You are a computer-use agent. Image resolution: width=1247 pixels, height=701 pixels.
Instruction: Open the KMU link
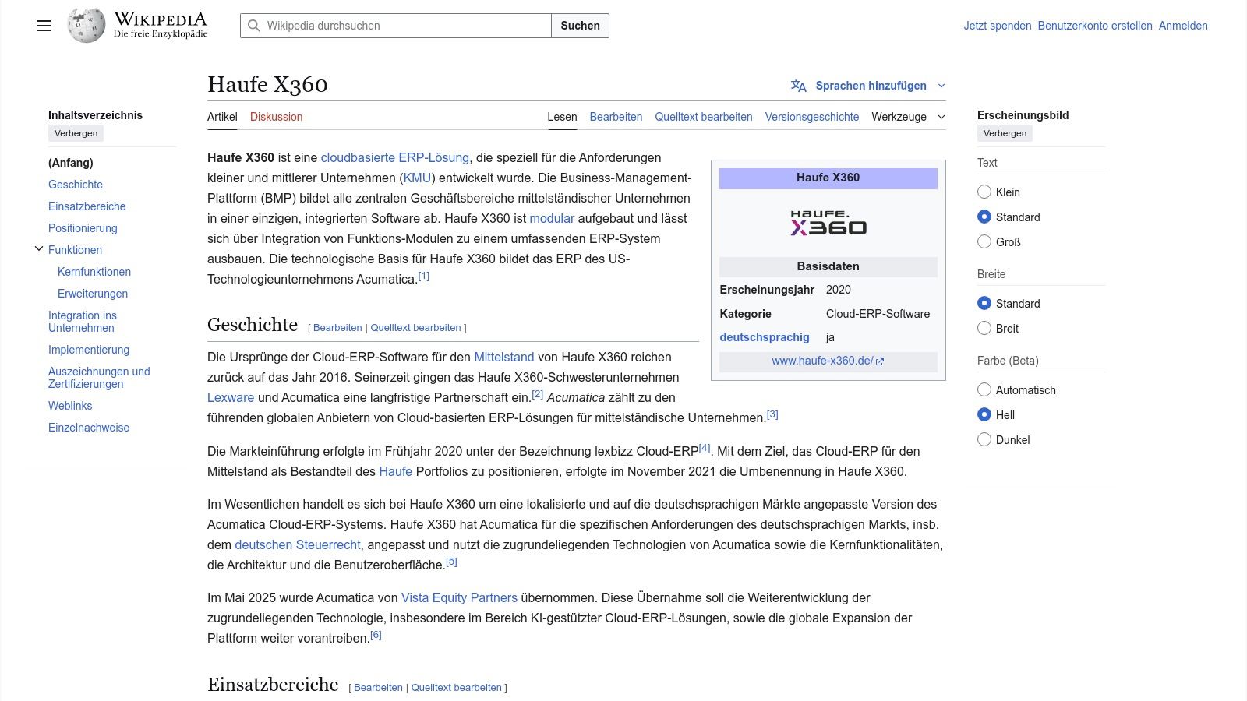pos(417,178)
